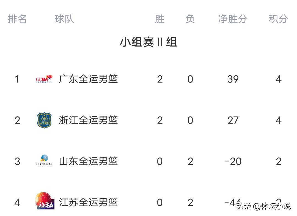Click the 球队 column header
297x216 pixels.
pyautogui.click(x=64, y=19)
